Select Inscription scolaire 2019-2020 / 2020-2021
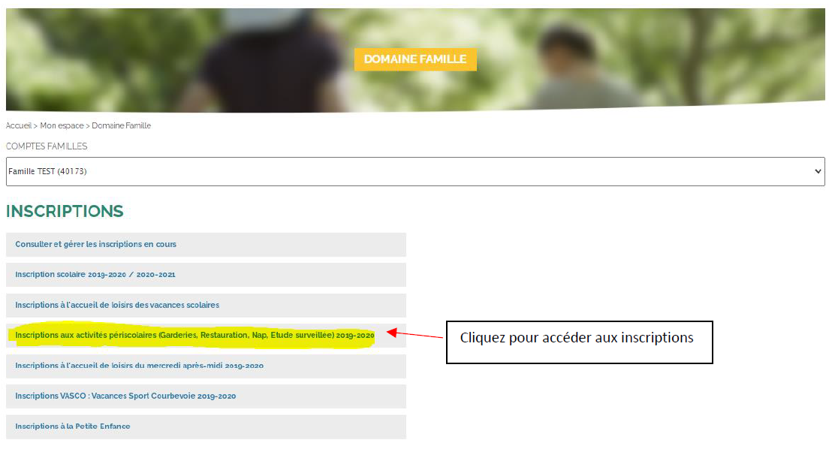 click(206, 275)
